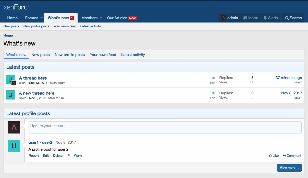Expand the Forums dropdown arrow
Viewport: 308px width, 178px height.
41,18
